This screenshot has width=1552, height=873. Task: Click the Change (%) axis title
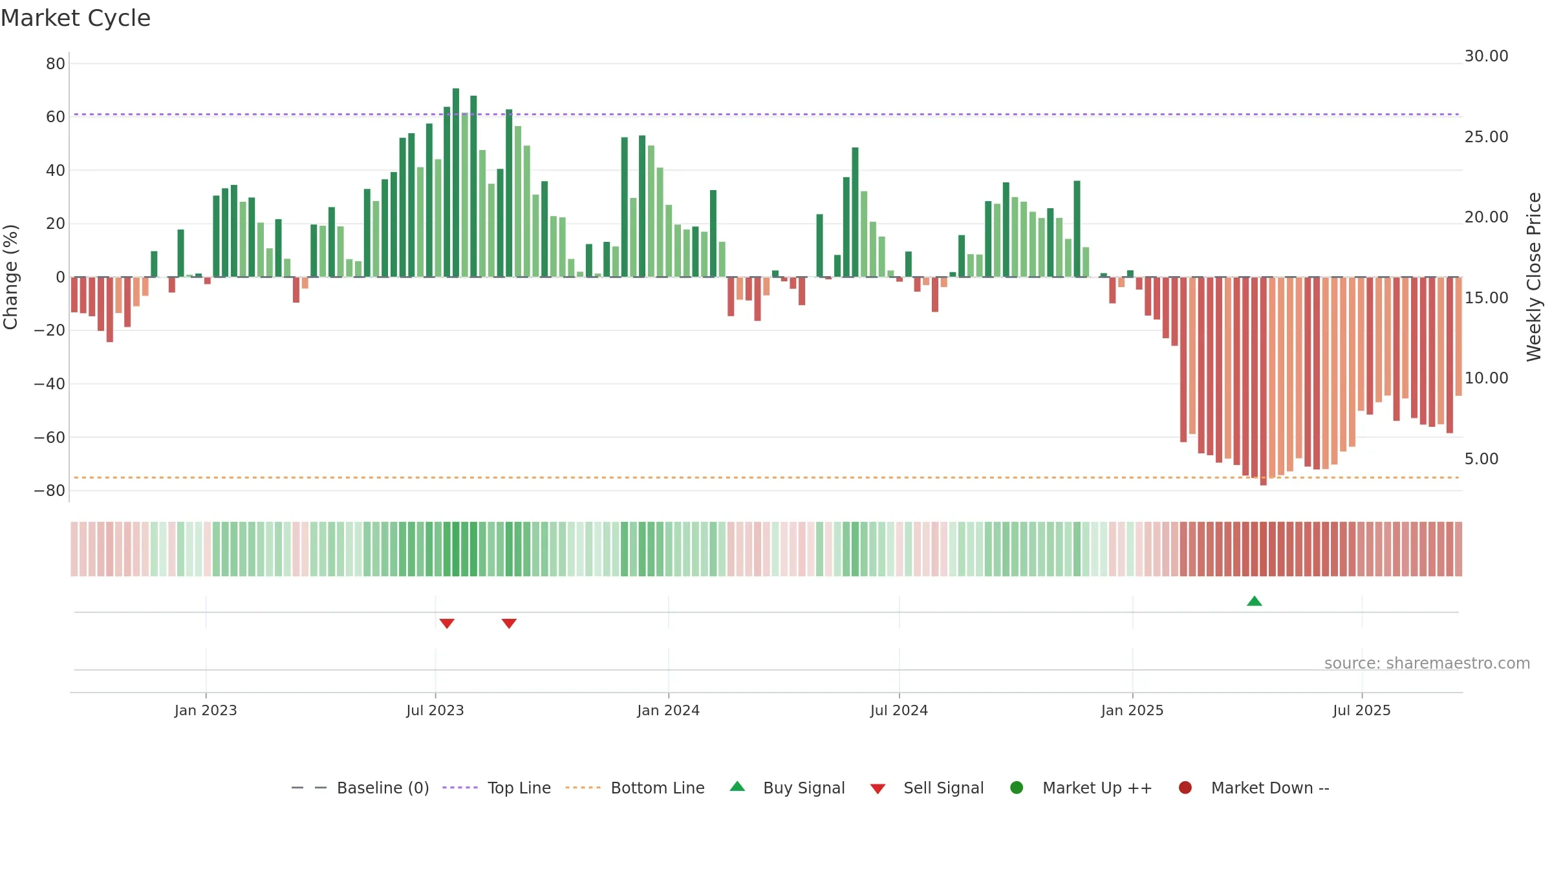10,277
